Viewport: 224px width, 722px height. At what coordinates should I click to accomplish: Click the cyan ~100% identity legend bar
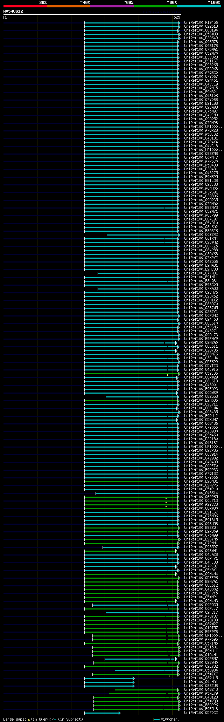199,6
